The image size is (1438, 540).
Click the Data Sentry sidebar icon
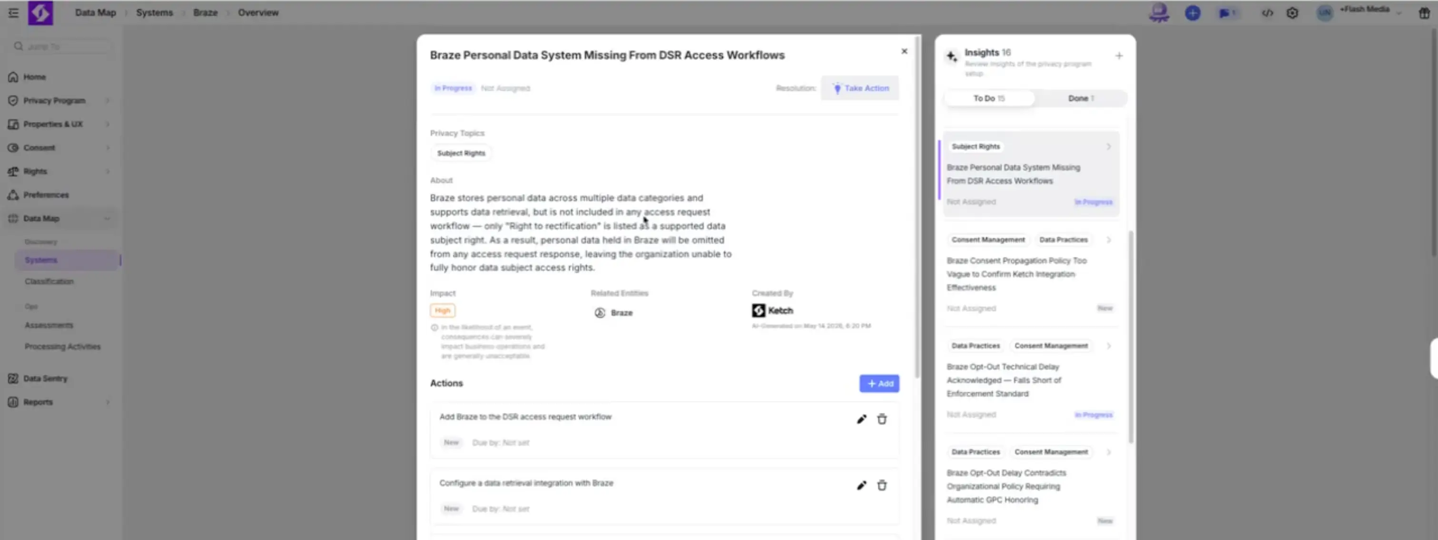13,378
